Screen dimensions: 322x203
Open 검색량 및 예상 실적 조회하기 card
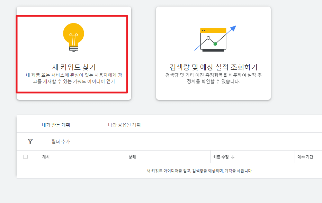pos(213,52)
